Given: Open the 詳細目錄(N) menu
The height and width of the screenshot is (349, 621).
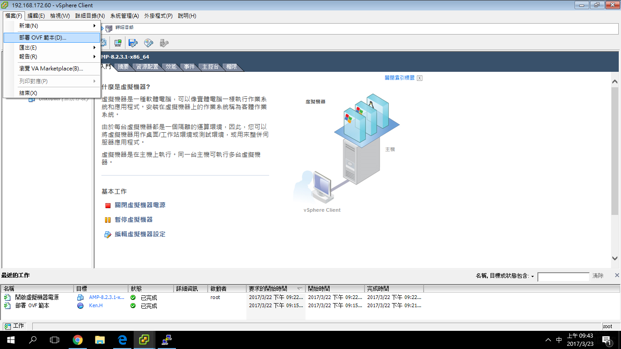Looking at the screenshot, I should [90, 16].
